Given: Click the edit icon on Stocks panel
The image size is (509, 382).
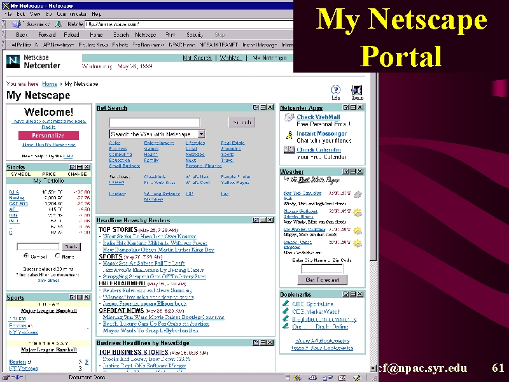Looking at the screenshot, I should (x=73, y=167).
